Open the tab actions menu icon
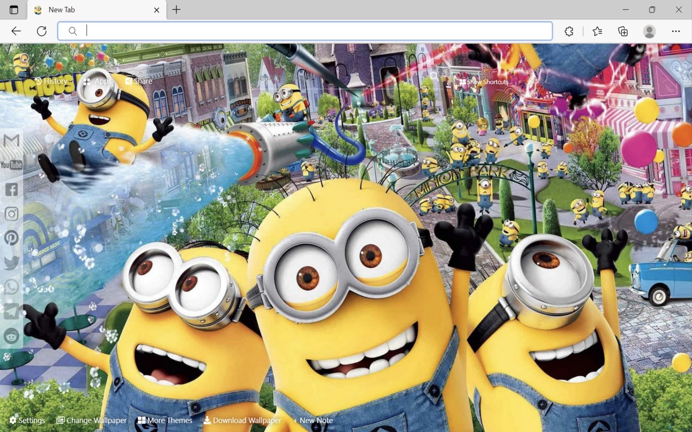Screen dimensions: 692x432 [x=14, y=10]
